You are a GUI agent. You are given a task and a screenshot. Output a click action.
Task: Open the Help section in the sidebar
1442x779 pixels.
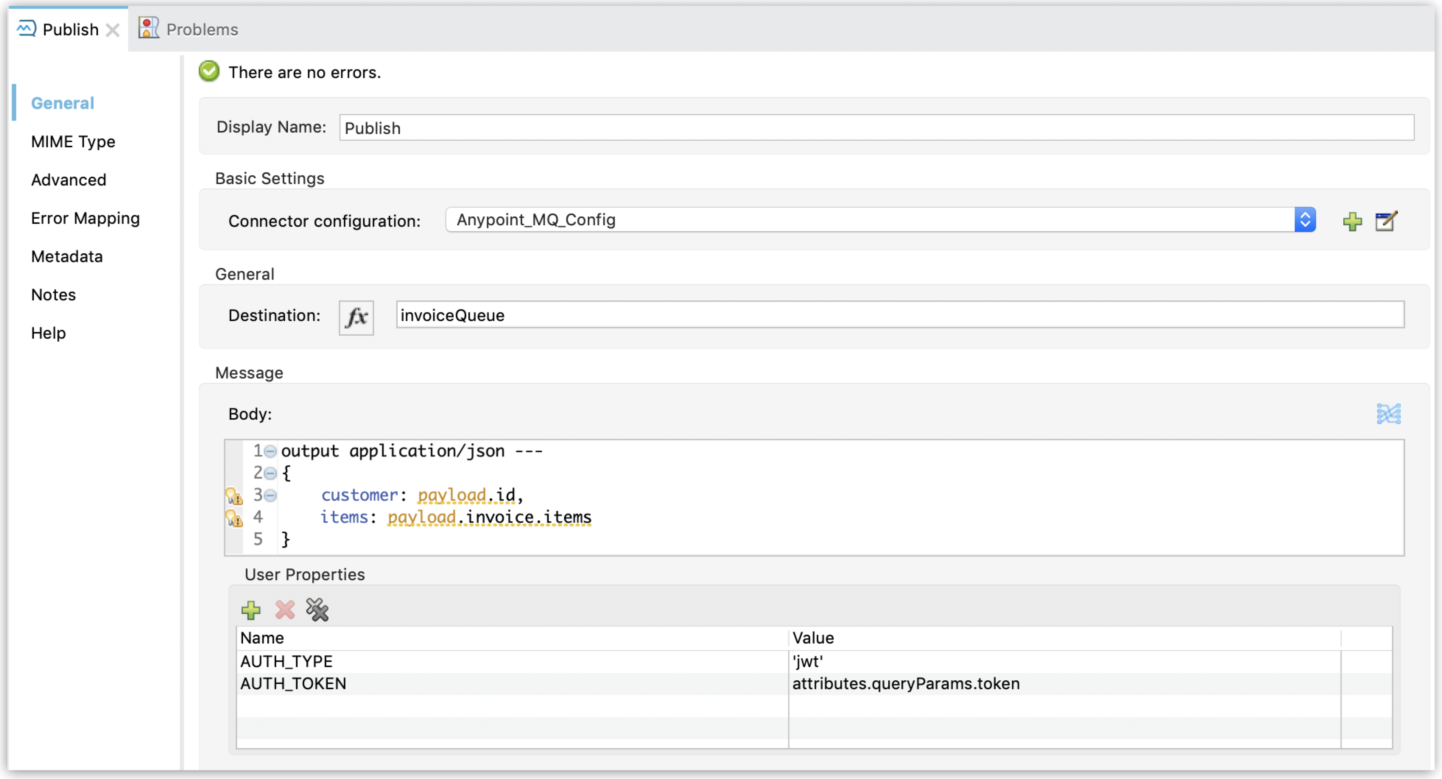click(48, 333)
